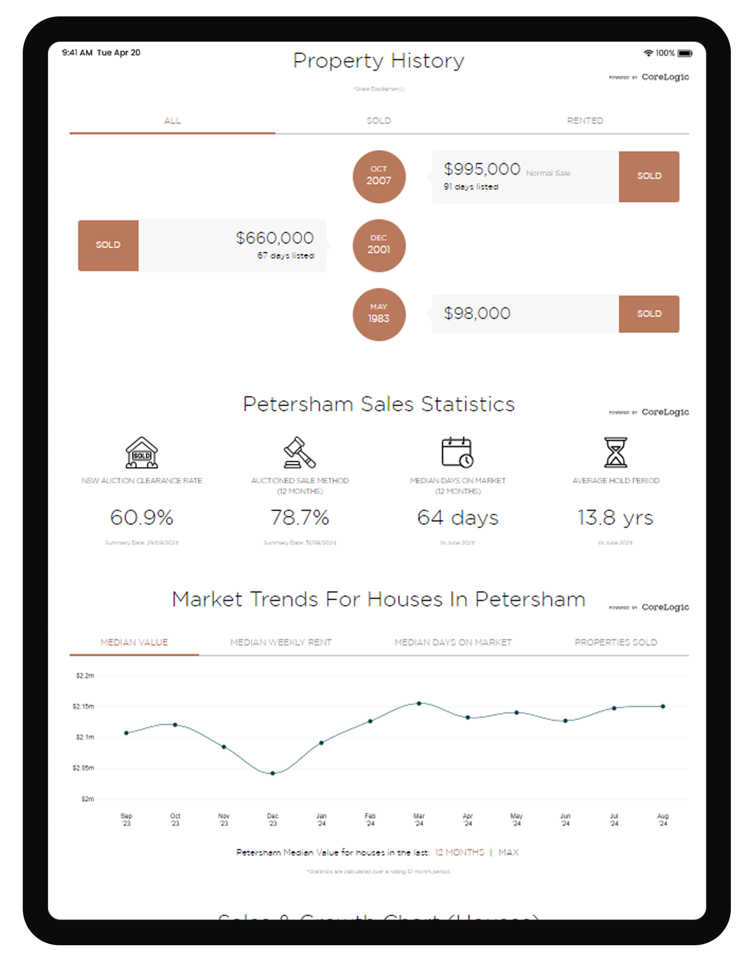Click the DEC 2001 timeline circle
Viewport: 750px width, 958px height.
379,246
